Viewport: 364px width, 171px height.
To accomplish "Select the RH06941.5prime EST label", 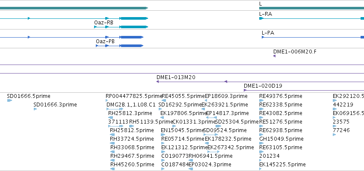I will [211, 156].
